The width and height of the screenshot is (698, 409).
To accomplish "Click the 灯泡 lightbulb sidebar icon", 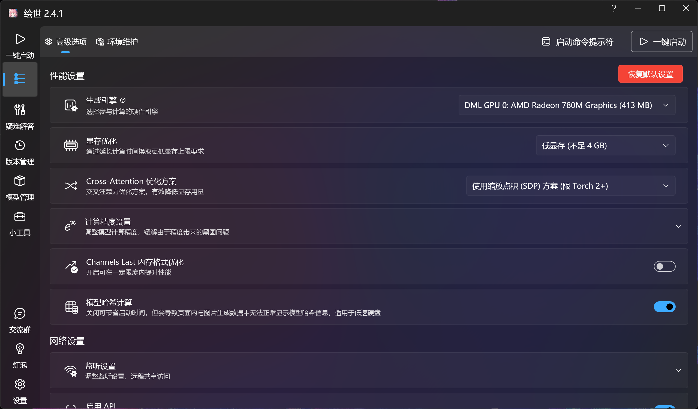I will [20, 349].
